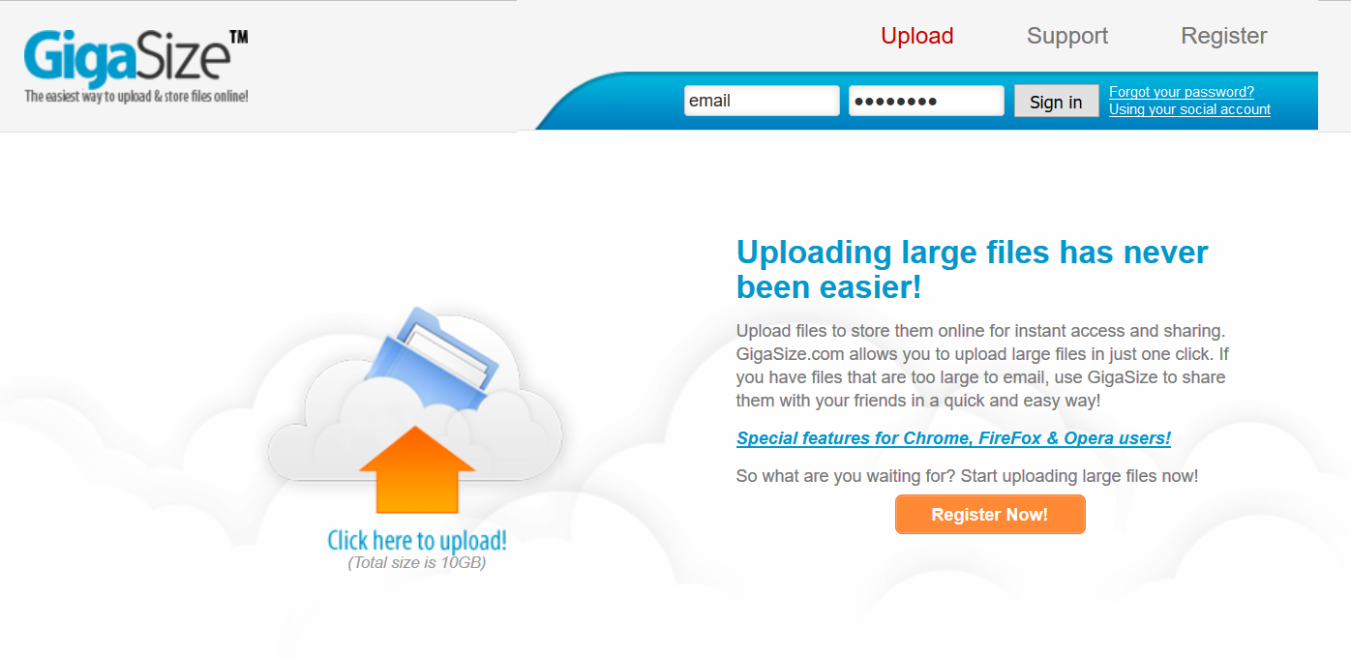
Task: Open the Upload navigation tab
Action: [x=916, y=36]
